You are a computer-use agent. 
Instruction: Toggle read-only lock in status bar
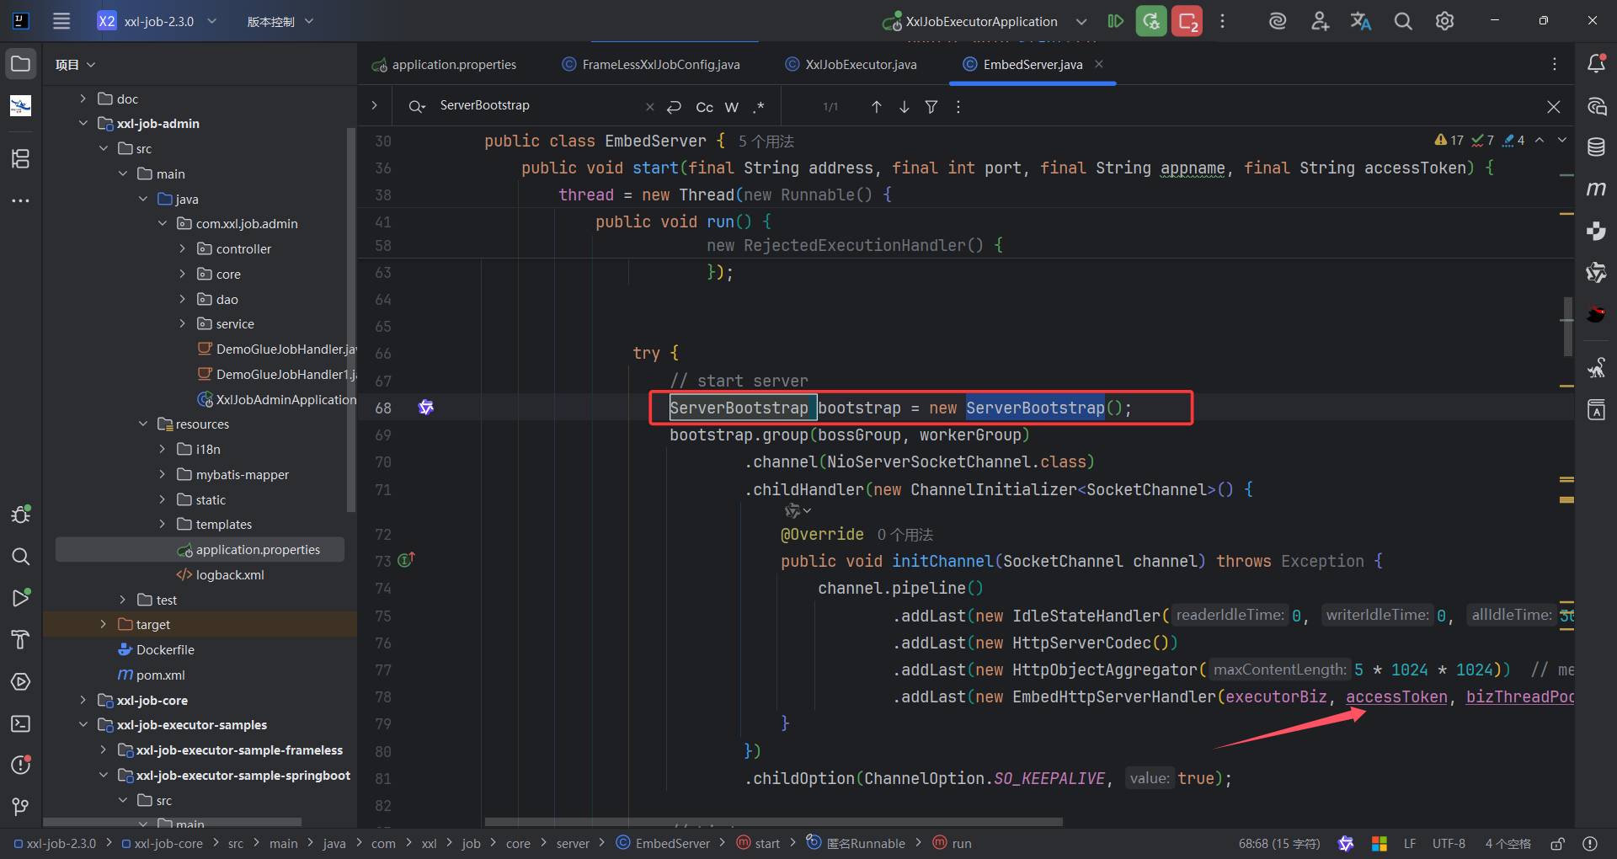pos(1558,843)
